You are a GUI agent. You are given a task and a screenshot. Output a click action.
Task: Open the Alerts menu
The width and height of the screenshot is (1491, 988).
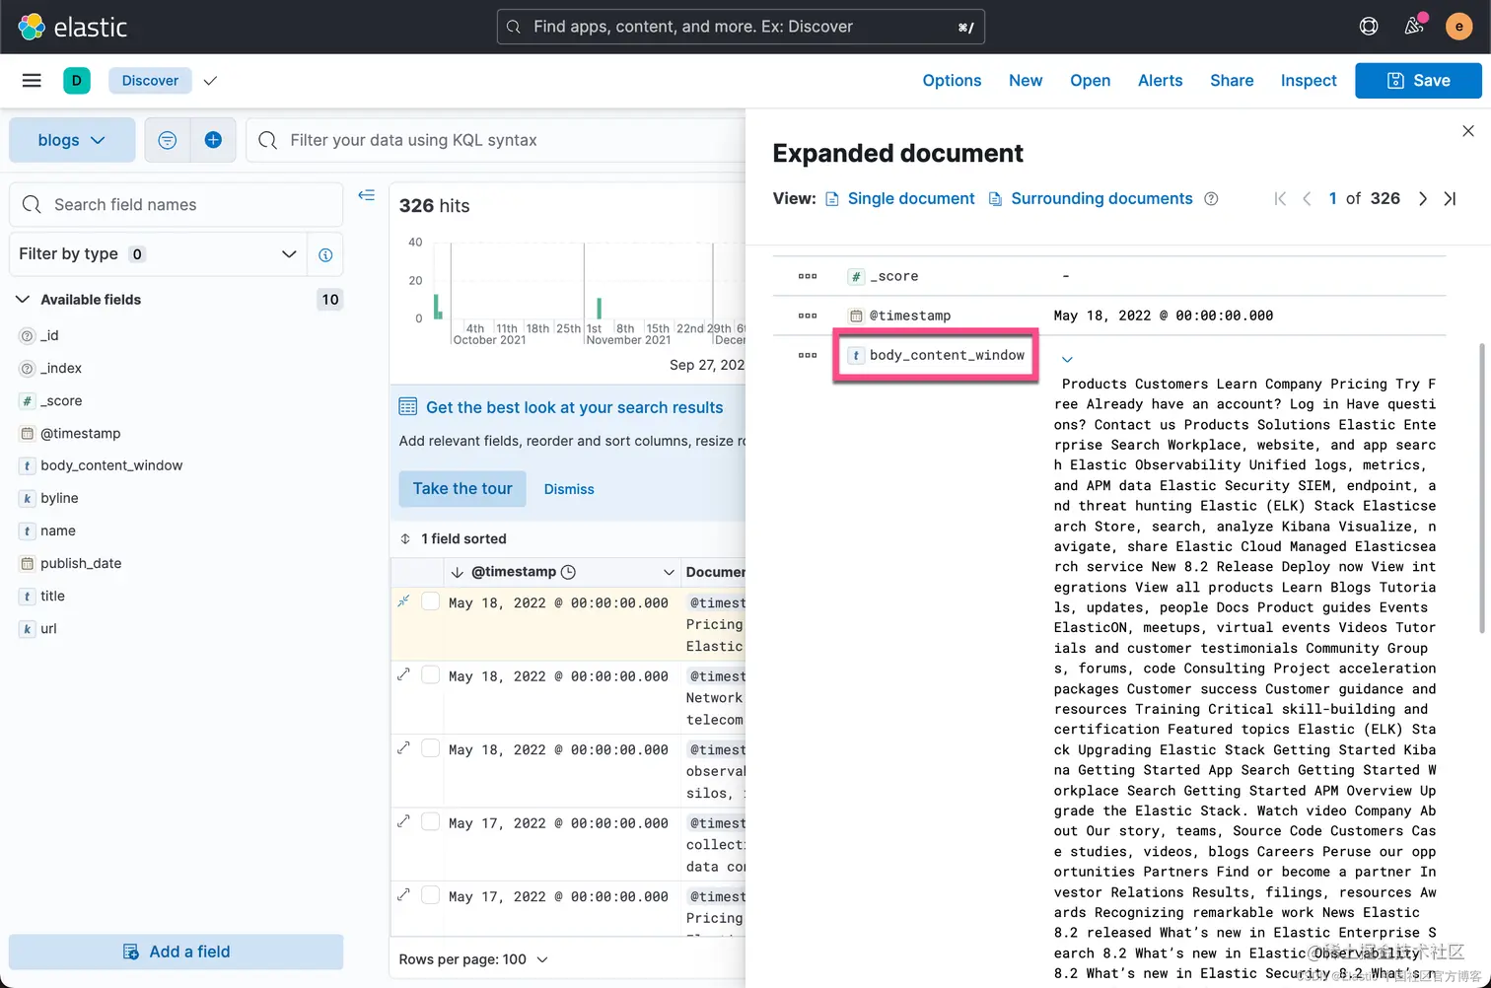[1161, 81]
